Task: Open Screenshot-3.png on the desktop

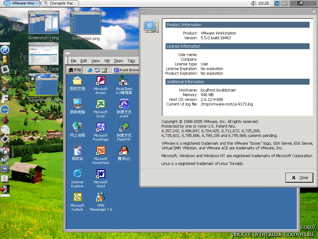Action: (x=43, y=88)
